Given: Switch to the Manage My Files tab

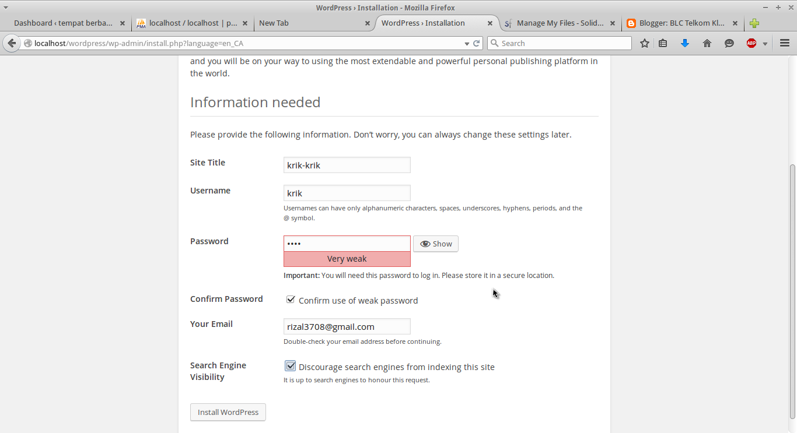Looking at the screenshot, I should [559, 23].
